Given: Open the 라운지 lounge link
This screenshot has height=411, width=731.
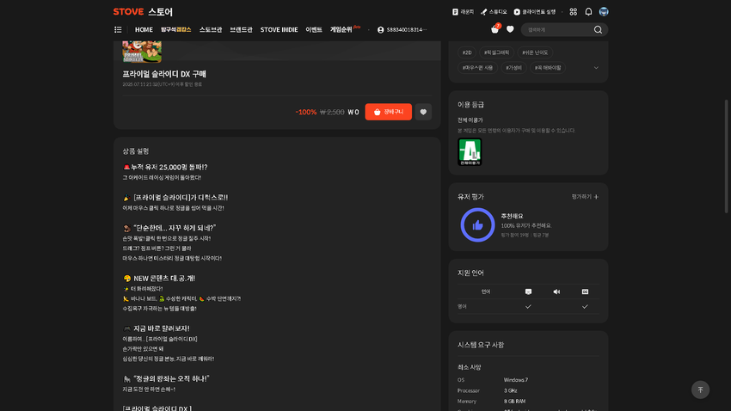Looking at the screenshot, I should [463, 12].
